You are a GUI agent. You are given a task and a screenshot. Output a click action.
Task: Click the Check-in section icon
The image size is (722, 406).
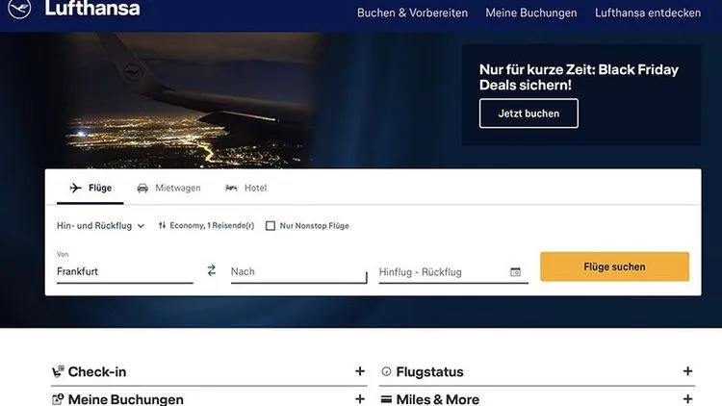tap(58, 371)
